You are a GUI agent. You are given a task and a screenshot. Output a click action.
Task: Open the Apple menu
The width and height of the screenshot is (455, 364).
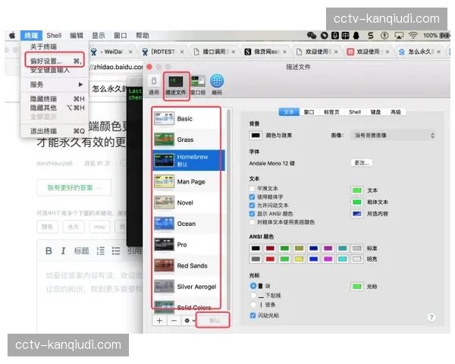12,36
